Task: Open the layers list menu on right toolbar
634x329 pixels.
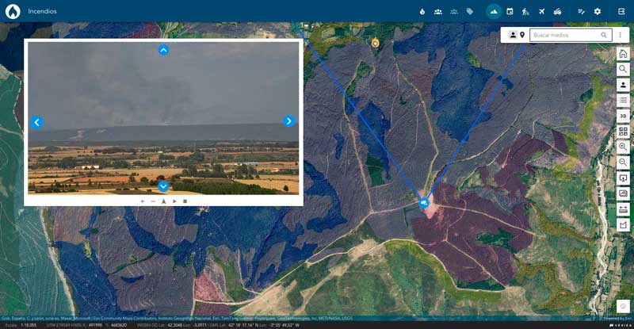Action: [x=623, y=100]
